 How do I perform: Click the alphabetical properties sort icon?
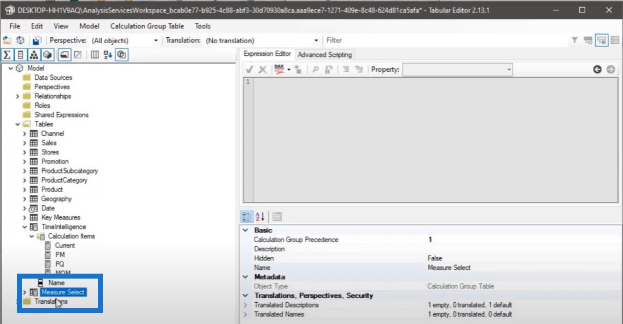(260, 217)
